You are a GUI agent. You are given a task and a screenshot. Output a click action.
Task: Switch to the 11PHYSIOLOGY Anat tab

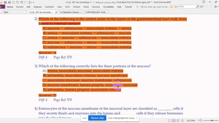(96, 12)
